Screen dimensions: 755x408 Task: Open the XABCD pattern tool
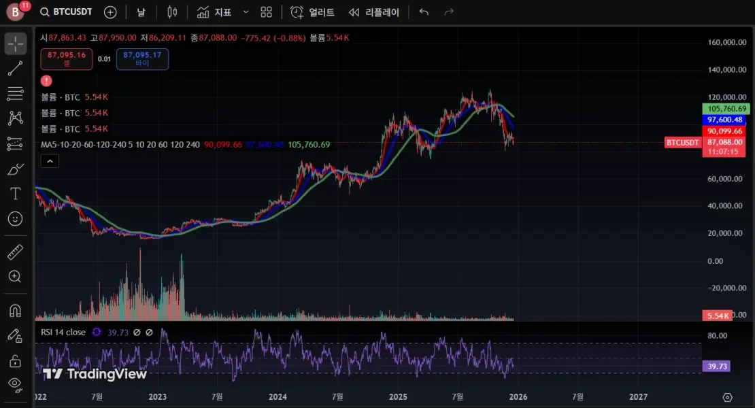point(15,118)
